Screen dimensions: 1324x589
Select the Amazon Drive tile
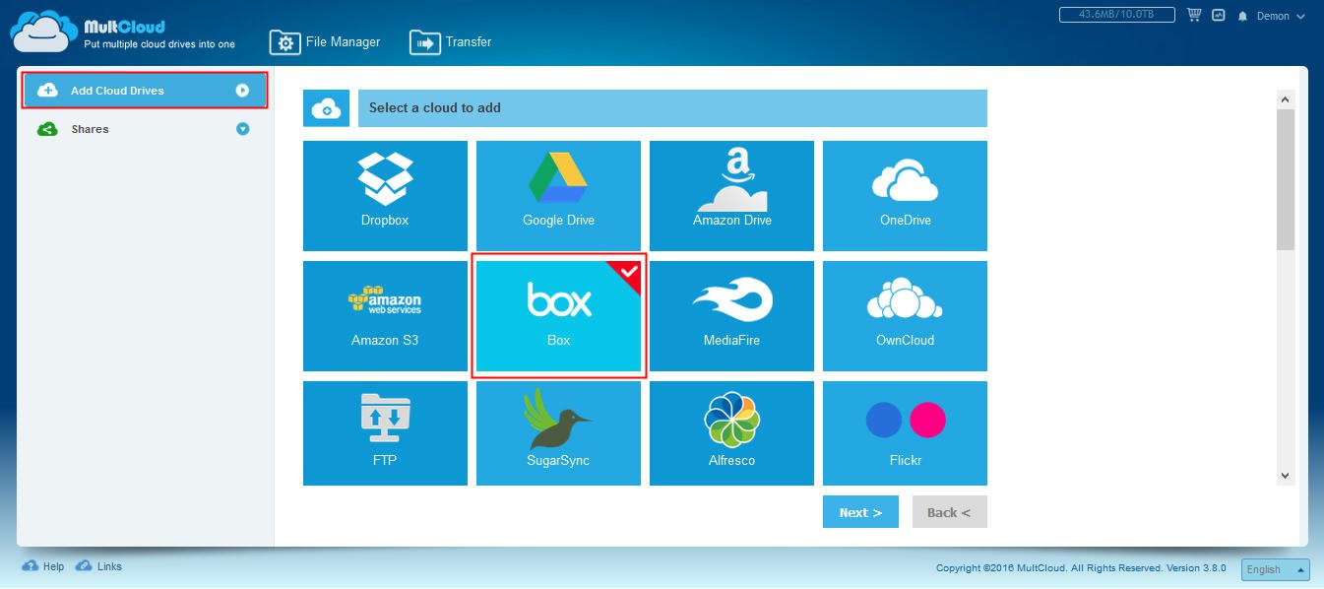point(731,195)
